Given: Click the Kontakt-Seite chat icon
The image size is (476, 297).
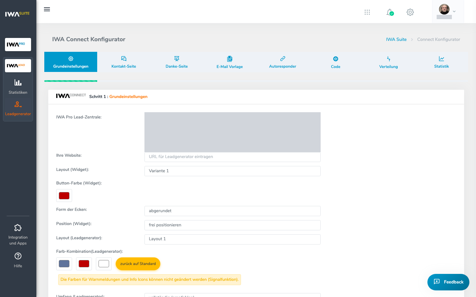Looking at the screenshot, I should [x=124, y=59].
